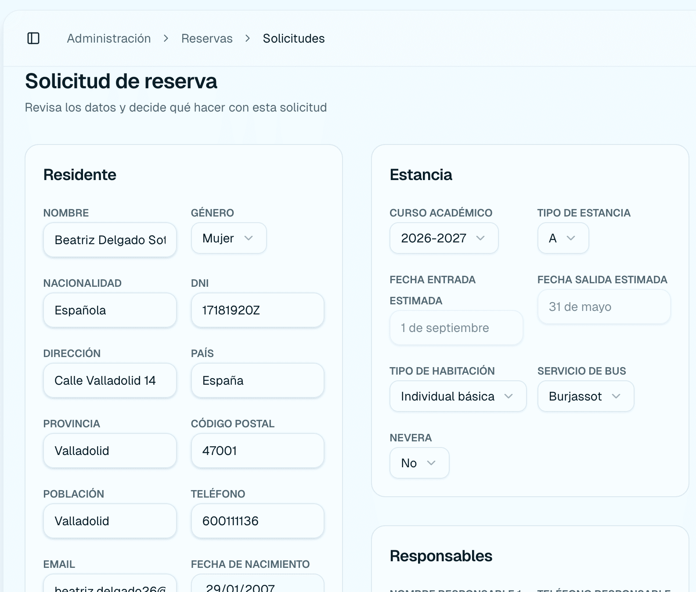Open the Género dropdown showing Mujer
Viewport: 696px width, 592px height.
pyautogui.click(x=228, y=238)
